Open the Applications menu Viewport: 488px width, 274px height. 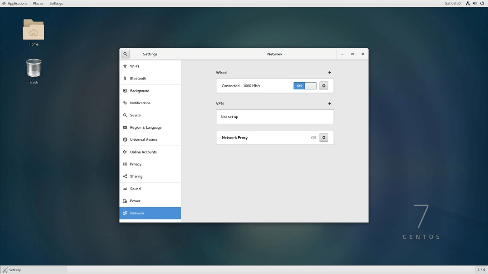point(14,3)
